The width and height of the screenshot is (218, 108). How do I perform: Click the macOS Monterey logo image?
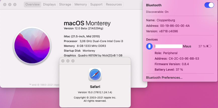click(x=32, y=46)
